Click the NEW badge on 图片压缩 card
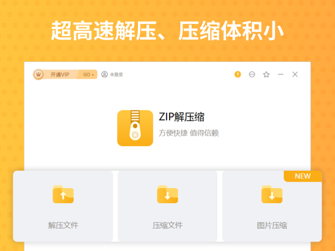This screenshot has height=251, width=335. click(303, 176)
